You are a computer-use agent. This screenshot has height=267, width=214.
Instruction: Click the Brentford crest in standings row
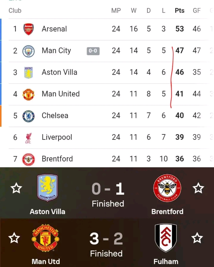29,159
